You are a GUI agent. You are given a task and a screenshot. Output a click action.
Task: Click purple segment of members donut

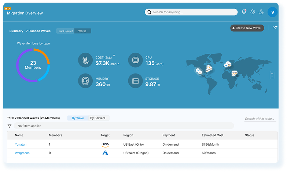click(18, 67)
